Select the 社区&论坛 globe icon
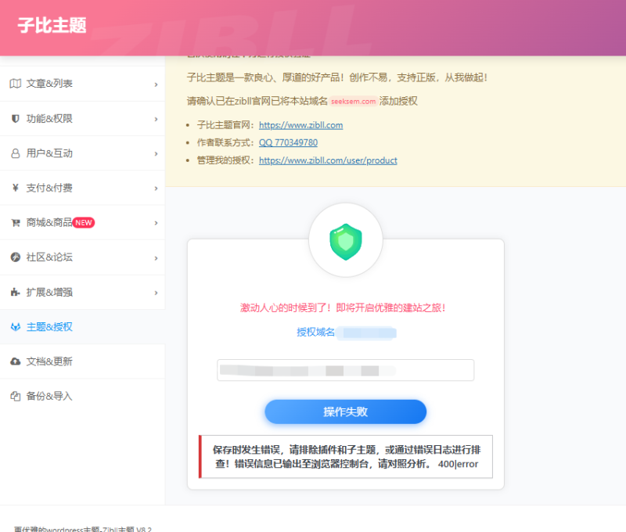The width and height of the screenshot is (626, 532). coord(14,257)
